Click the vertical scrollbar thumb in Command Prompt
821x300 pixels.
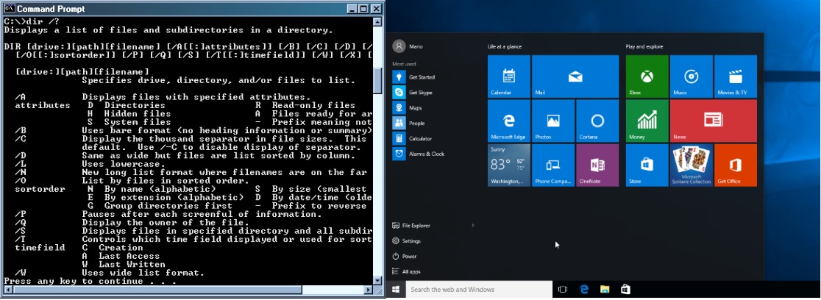coord(377,80)
